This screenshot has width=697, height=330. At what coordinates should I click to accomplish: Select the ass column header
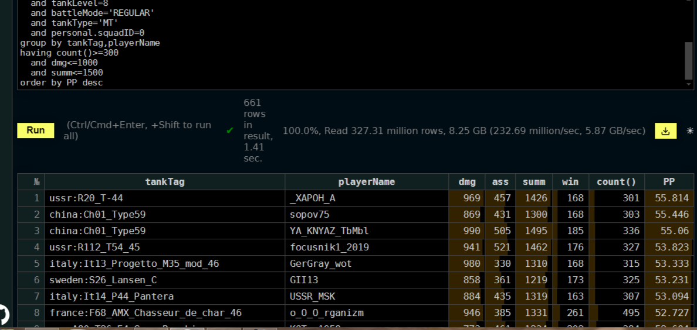(x=500, y=182)
